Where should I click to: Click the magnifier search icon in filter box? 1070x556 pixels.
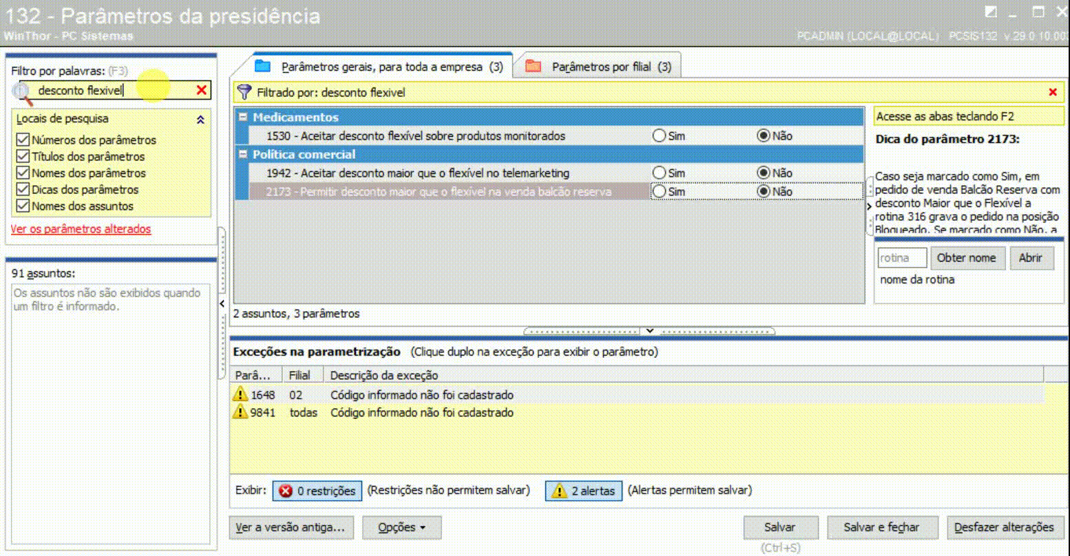point(22,92)
